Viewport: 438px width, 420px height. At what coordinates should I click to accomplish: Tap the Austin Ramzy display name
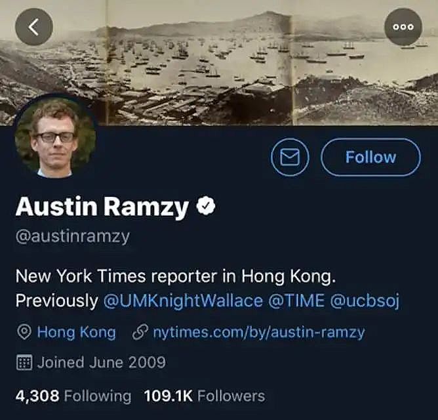coord(102,206)
